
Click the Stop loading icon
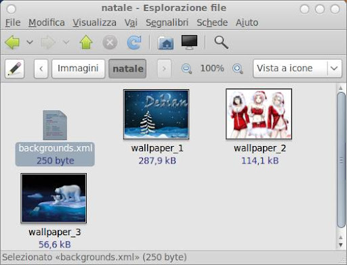coord(110,42)
